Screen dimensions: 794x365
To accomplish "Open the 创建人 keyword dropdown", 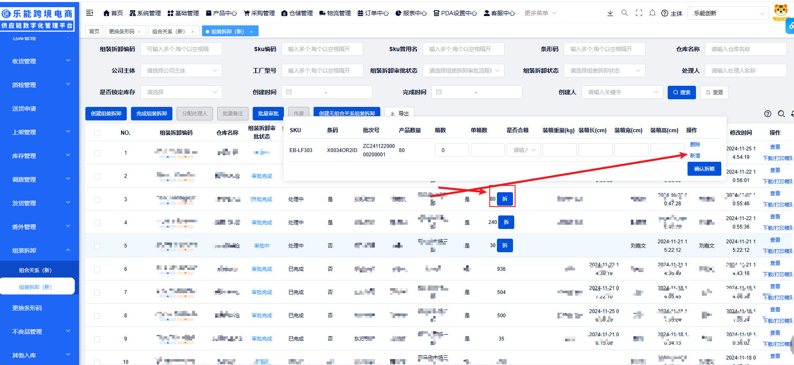I will click(622, 92).
